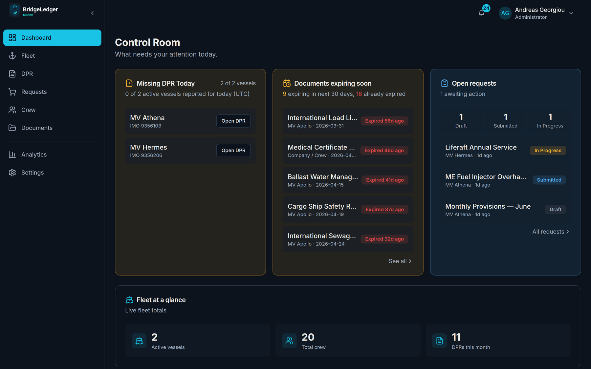Click the Expired 37d ago badge

coord(385,210)
